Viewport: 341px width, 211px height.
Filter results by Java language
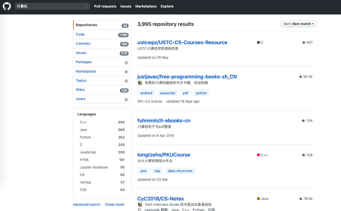click(x=102, y=130)
